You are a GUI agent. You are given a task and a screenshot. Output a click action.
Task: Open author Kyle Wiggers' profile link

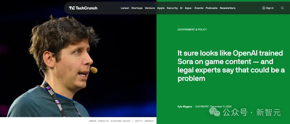[185, 107]
